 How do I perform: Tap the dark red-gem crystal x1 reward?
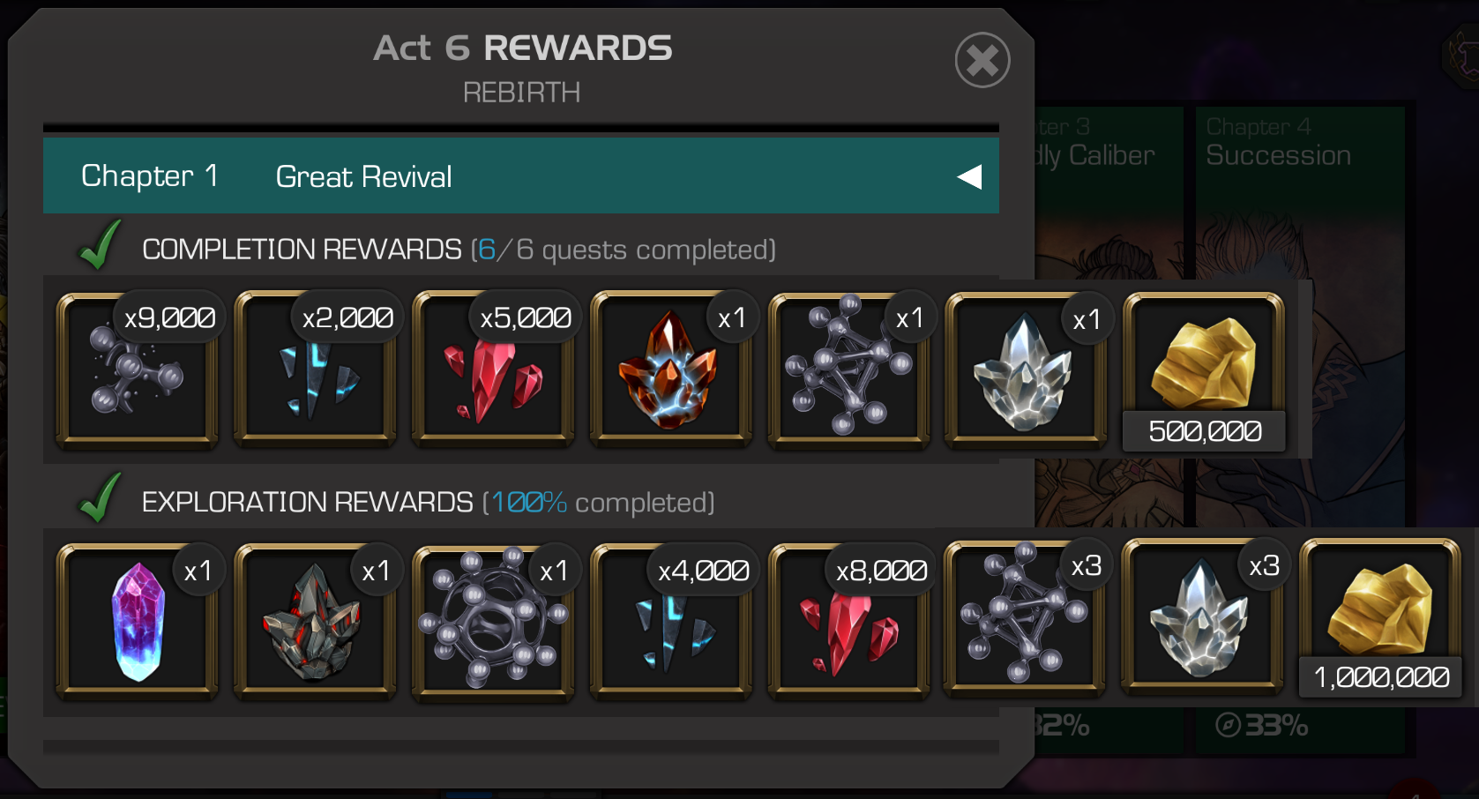tap(315, 622)
